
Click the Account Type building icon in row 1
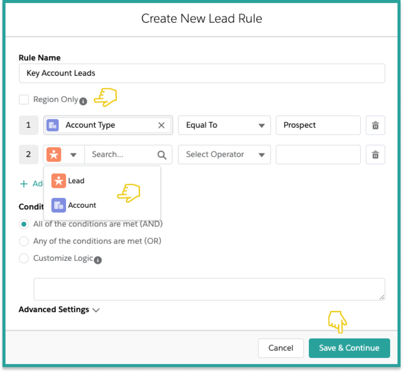click(x=53, y=125)
